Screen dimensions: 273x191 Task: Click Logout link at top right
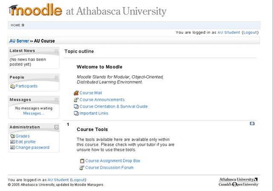[250, 32]
